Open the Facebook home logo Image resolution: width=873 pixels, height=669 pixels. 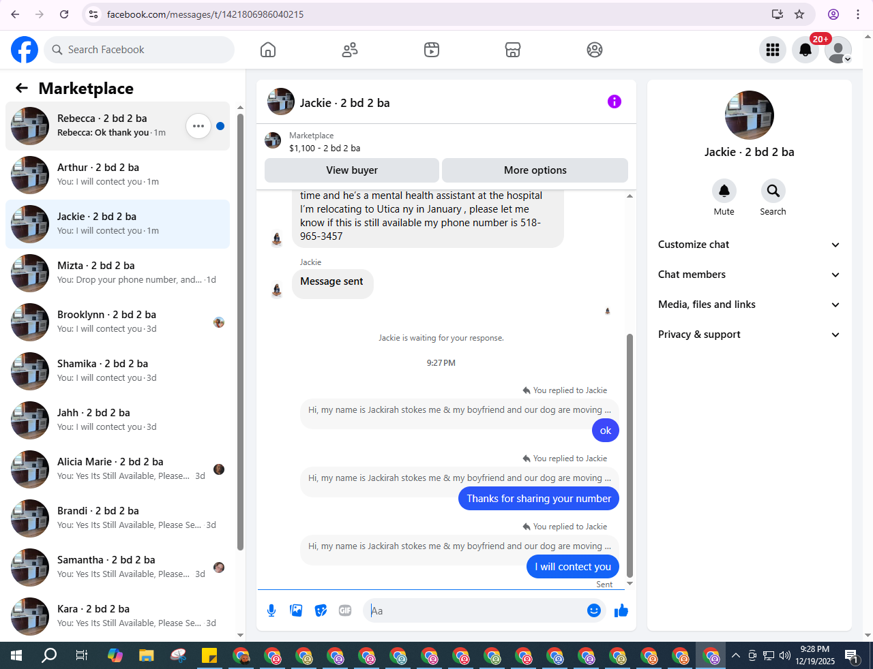(25, 50)
